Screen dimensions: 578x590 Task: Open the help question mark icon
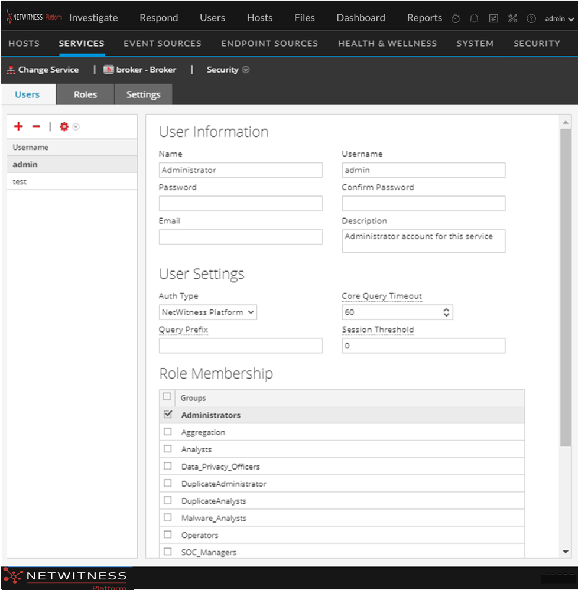click(x=531, y=18)
